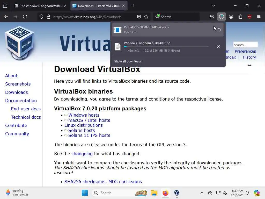Click the downloads progress toolbar button
Viewport: 265px width, 199px height.
222,17
